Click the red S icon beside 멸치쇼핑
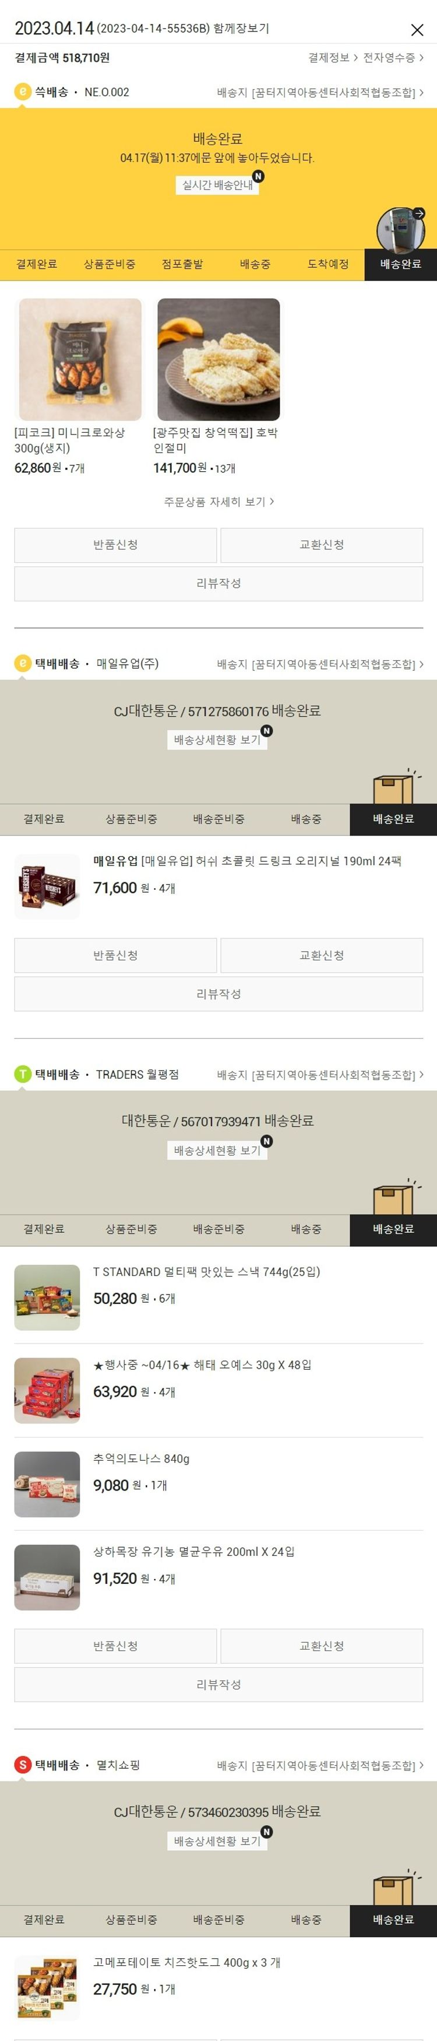 tap(23, 1765)
